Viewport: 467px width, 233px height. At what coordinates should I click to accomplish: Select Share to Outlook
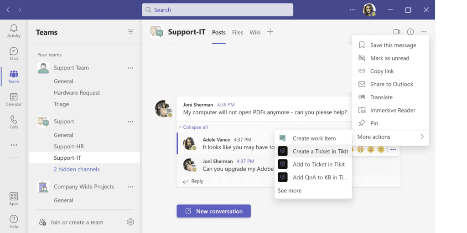[390, 84]
